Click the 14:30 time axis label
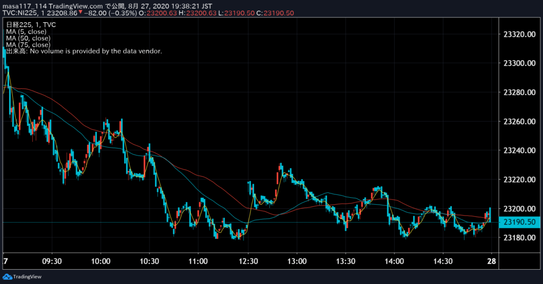 tap(443, 261)
